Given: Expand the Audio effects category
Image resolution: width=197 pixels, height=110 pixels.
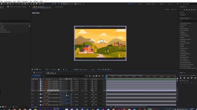Looking at the screenshot, I should [180, 27].
